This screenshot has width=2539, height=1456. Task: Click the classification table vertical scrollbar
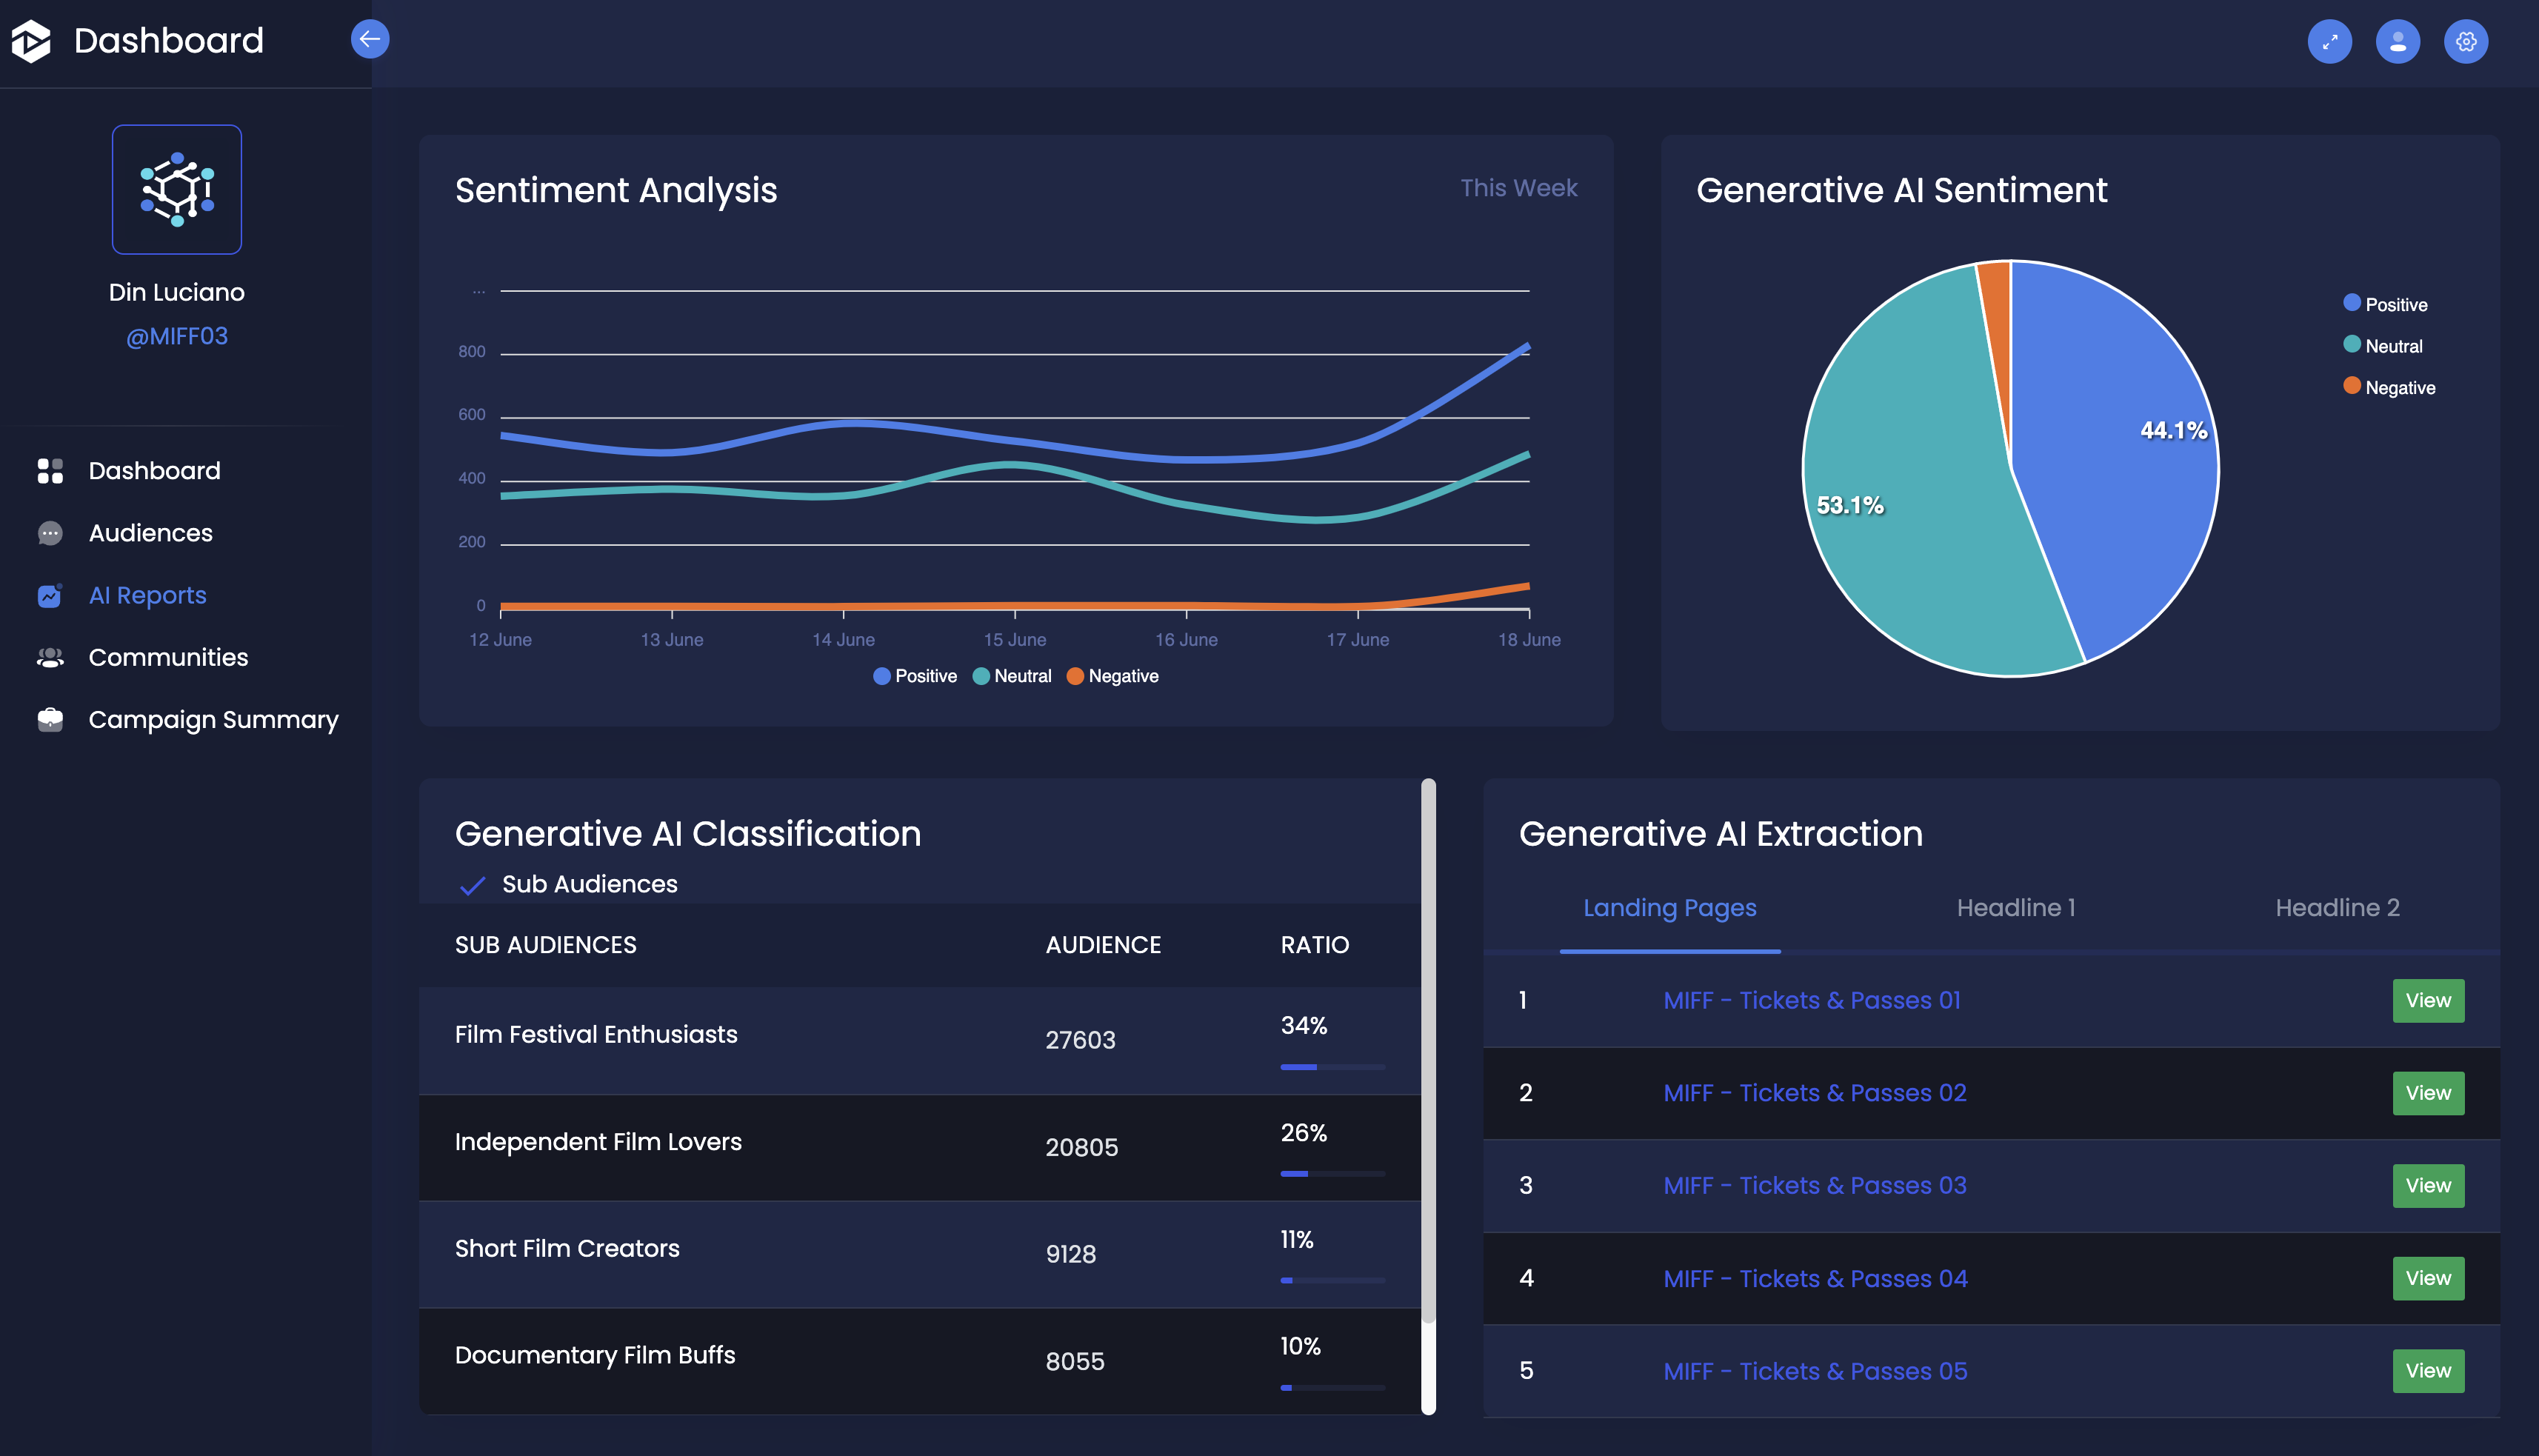[x=1428, y=1050]
